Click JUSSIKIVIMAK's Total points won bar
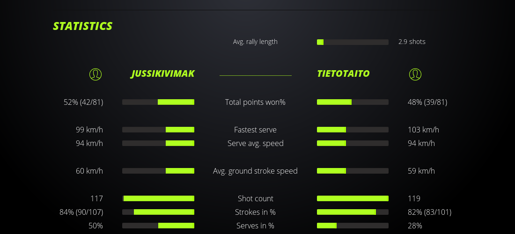 158,102
